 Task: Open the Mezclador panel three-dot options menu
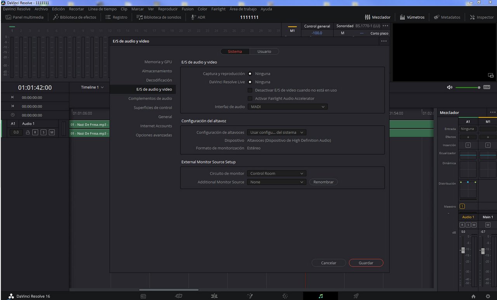492,112
